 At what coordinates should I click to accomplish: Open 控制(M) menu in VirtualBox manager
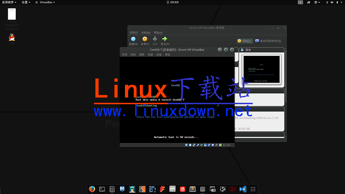point(146,33)
